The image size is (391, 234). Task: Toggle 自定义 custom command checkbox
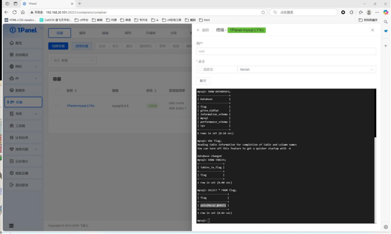pos(200,70)
